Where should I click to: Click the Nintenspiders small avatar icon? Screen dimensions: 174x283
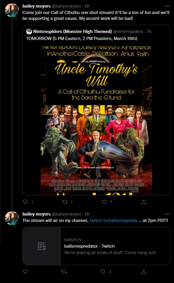coord(29,32)
